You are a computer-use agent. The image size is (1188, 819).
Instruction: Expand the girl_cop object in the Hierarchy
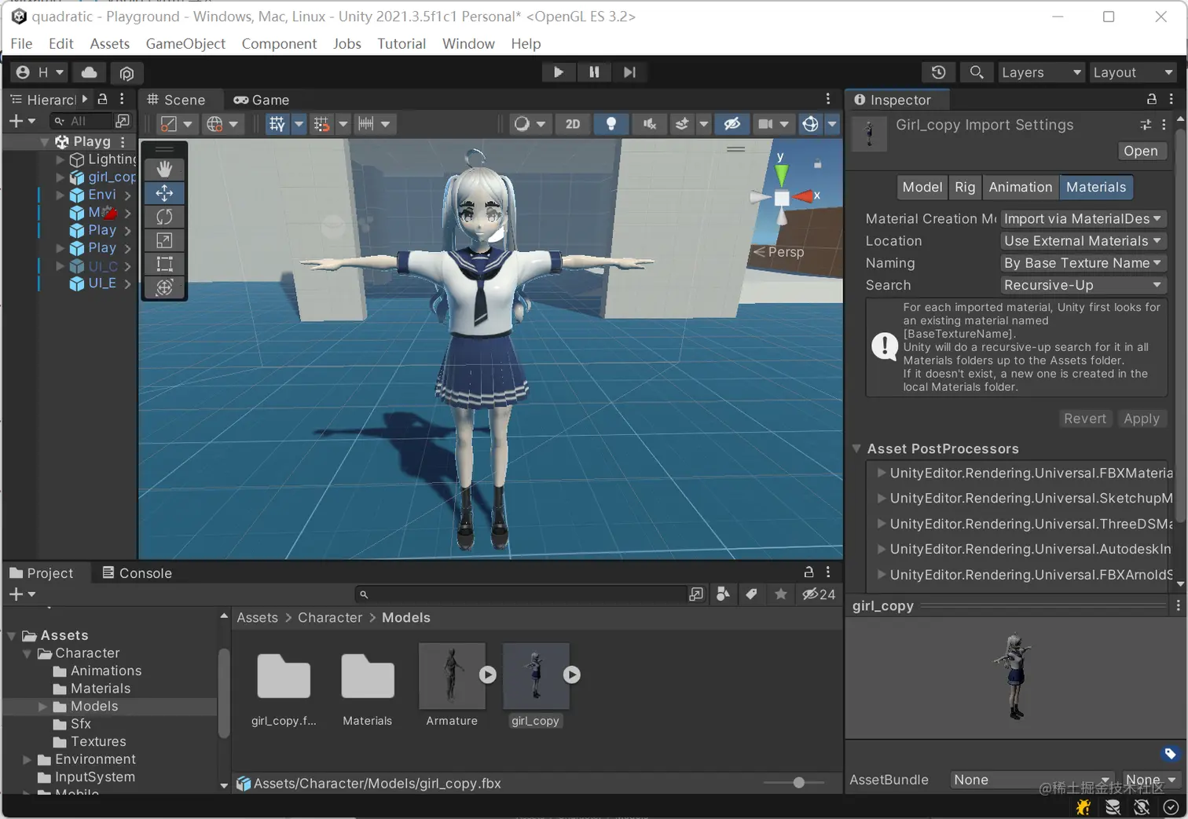click(60, 177)
